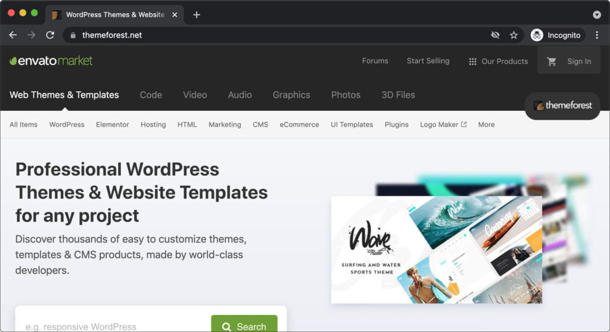Click the envato market logo
Viewport: 610px width, 332px height.
[x=51, y=61]
